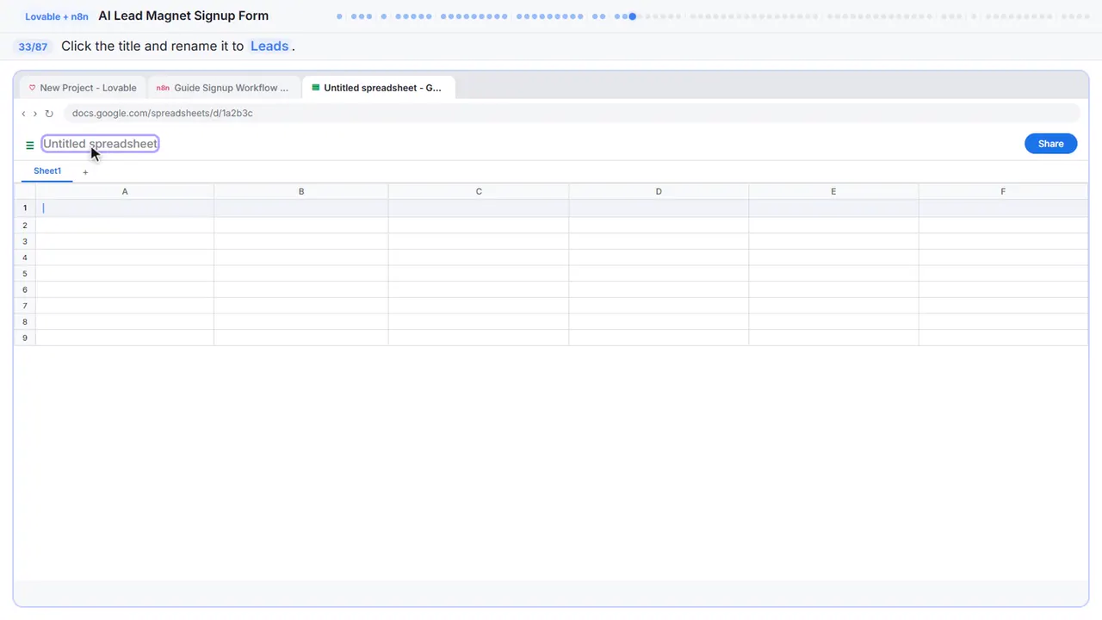Click the browser back arrow

[23, 114]
